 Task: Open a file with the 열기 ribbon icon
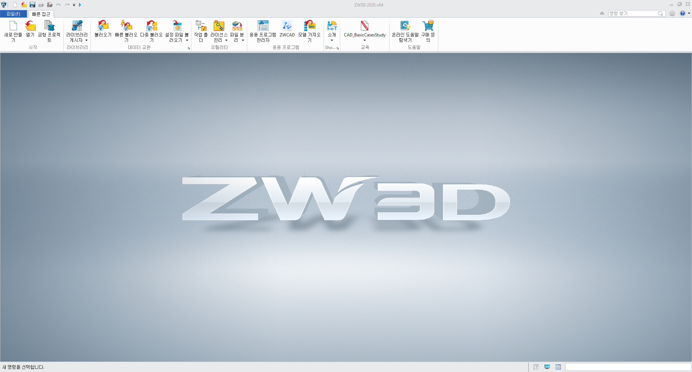30,26
